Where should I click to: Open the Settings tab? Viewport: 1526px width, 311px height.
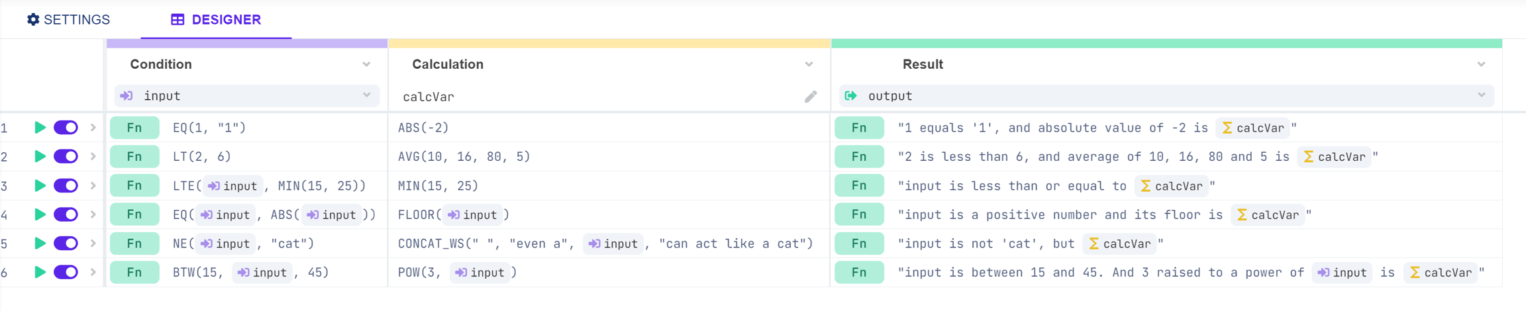coord(68,20)
